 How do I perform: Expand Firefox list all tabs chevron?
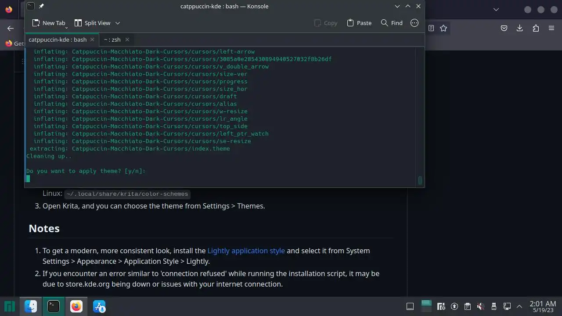(496, 9)
